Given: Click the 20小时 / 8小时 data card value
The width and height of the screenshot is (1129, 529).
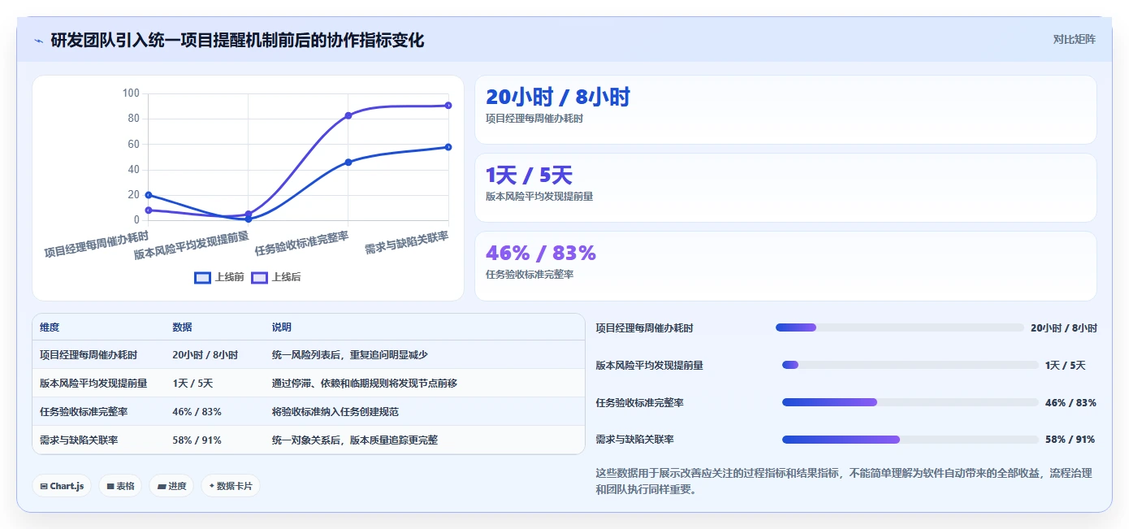Looking at the screenshot, I should 558,97.
